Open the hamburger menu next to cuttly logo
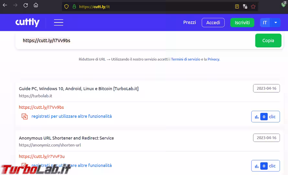The image size is (288, 175). (59, 23)
